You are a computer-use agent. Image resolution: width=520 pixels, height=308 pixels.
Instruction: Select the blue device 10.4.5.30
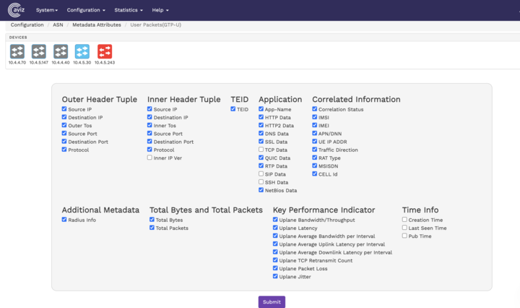82,51
